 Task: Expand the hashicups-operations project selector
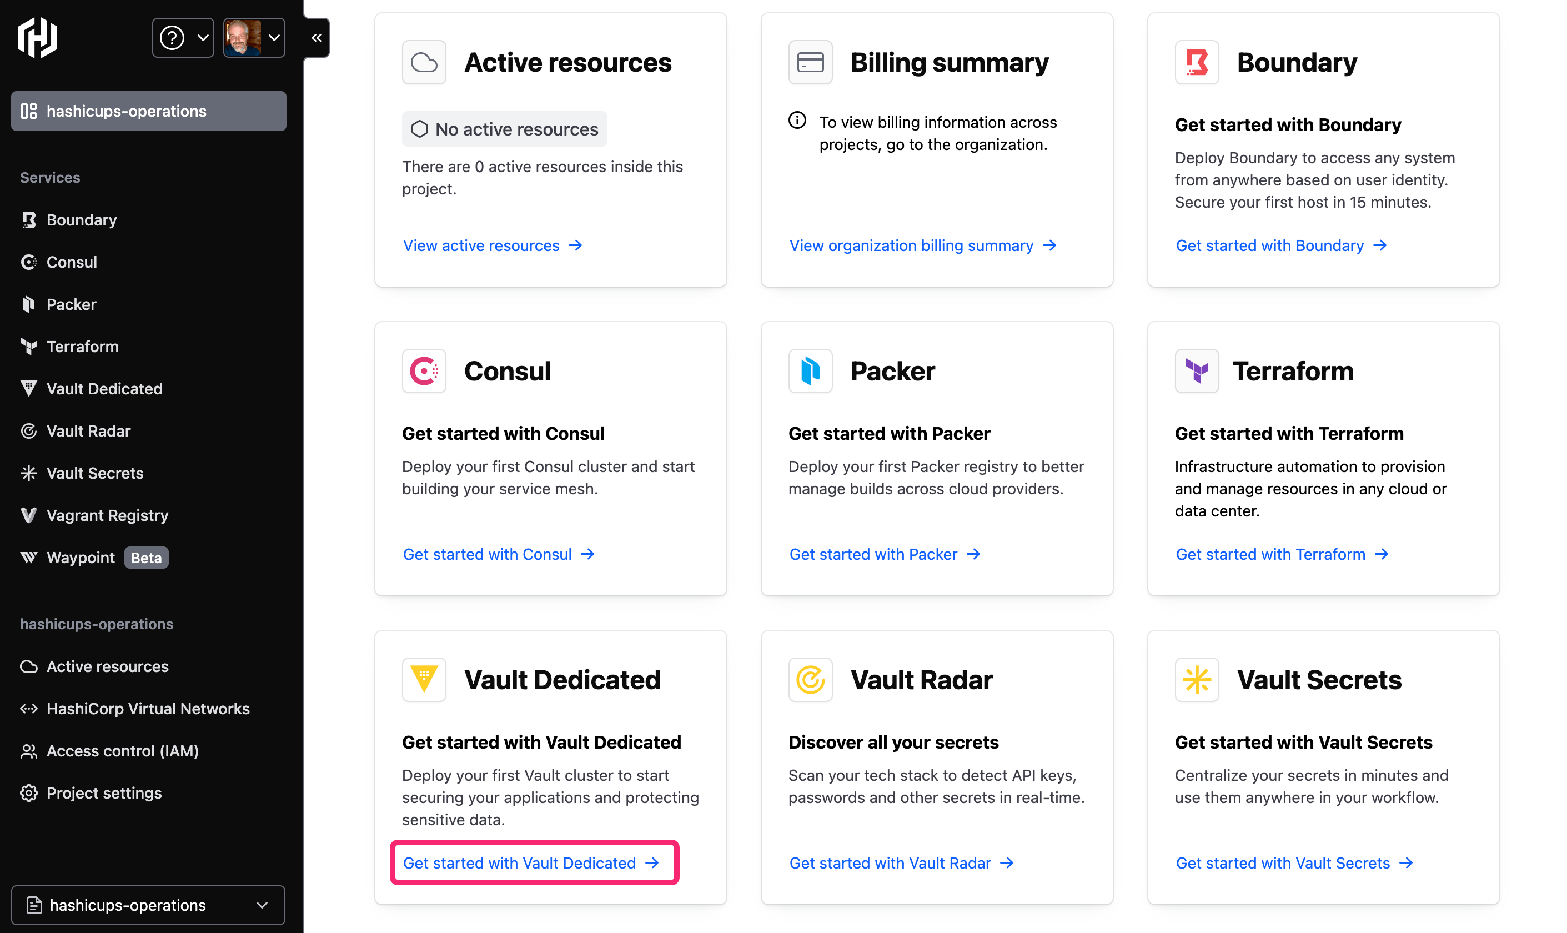click(148, 905)
